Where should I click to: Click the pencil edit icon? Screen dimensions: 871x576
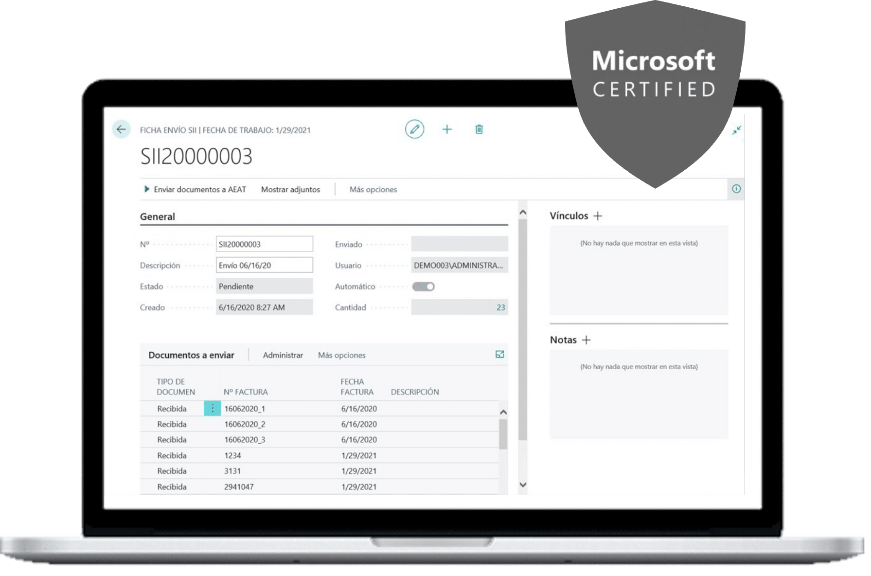coord(414,129)
